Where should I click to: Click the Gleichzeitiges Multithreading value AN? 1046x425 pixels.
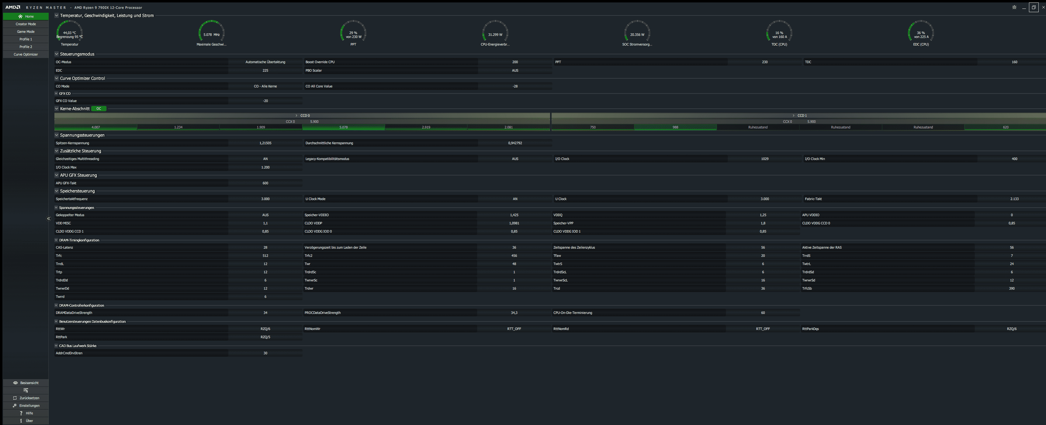tap(265, 159)
